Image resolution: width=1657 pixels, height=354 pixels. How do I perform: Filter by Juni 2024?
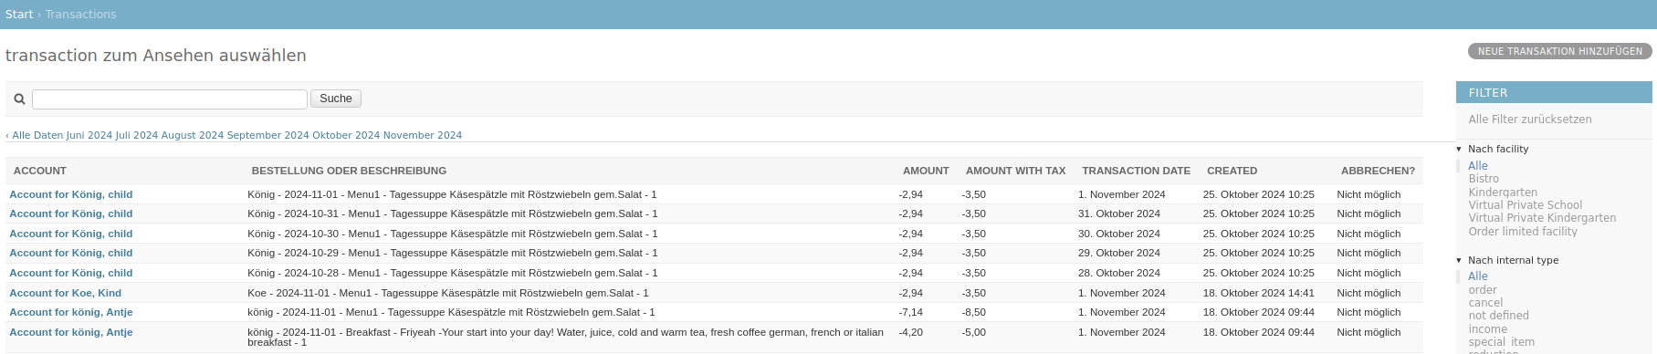pos(89,135)
